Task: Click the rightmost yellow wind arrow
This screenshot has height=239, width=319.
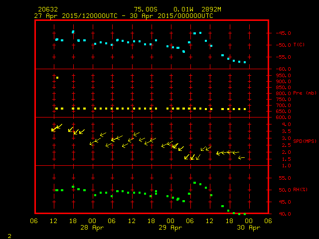Action: 242,158
